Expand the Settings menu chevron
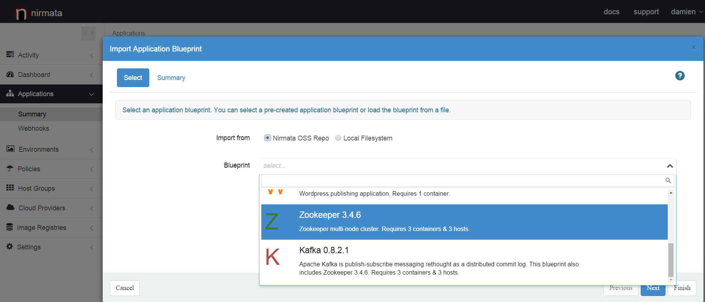Viewport: 705px width, 302px height. tap(92, 248)
